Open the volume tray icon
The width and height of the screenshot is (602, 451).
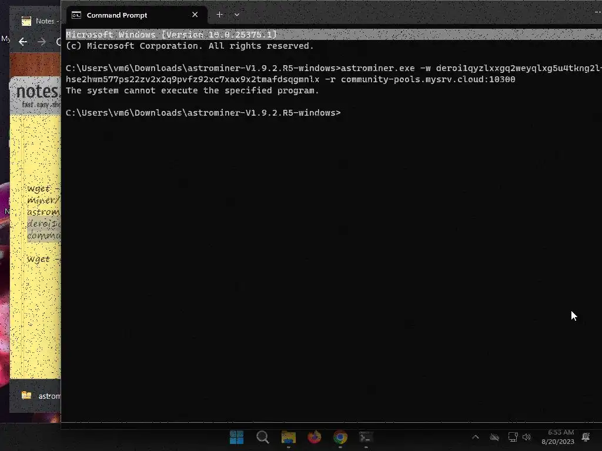pyautogui.click(x=527, y=437)
